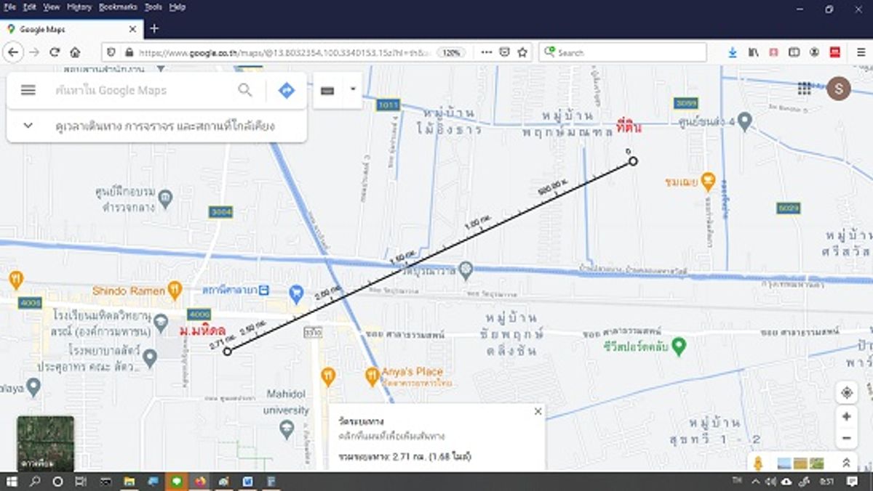Select the Street View pegman
Screen dimensions: 873x491
coord(758,463)
